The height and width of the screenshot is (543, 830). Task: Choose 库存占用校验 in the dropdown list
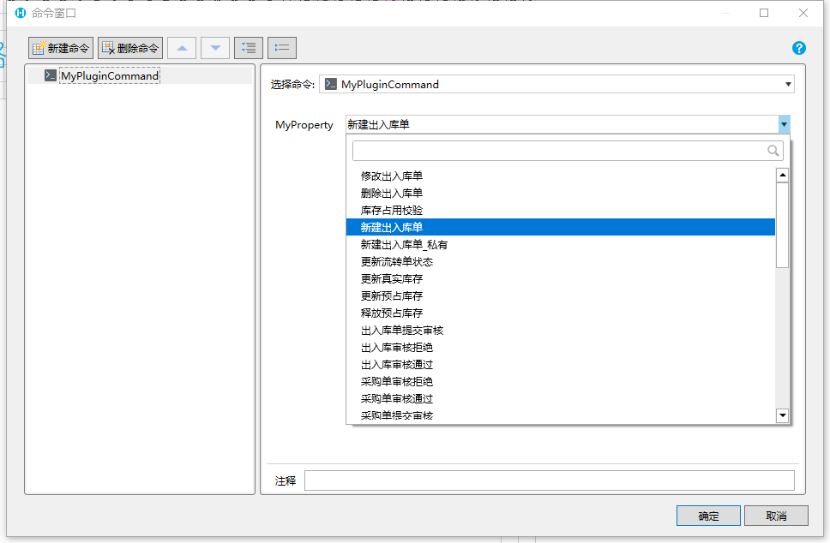click(561, 211)
